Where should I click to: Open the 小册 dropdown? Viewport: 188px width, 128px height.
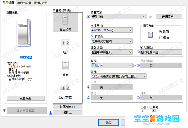[112, 87]
